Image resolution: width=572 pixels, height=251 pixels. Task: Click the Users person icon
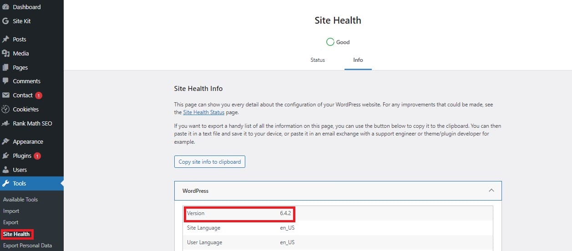pos(5,170)
